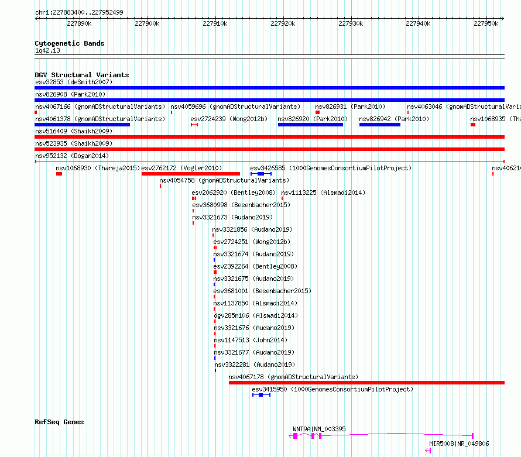Open the dgv285n106 (Alsmadi2014) label
Image resolution: width=521 pixels, height=457 pixels.
[x=256, y=315]
